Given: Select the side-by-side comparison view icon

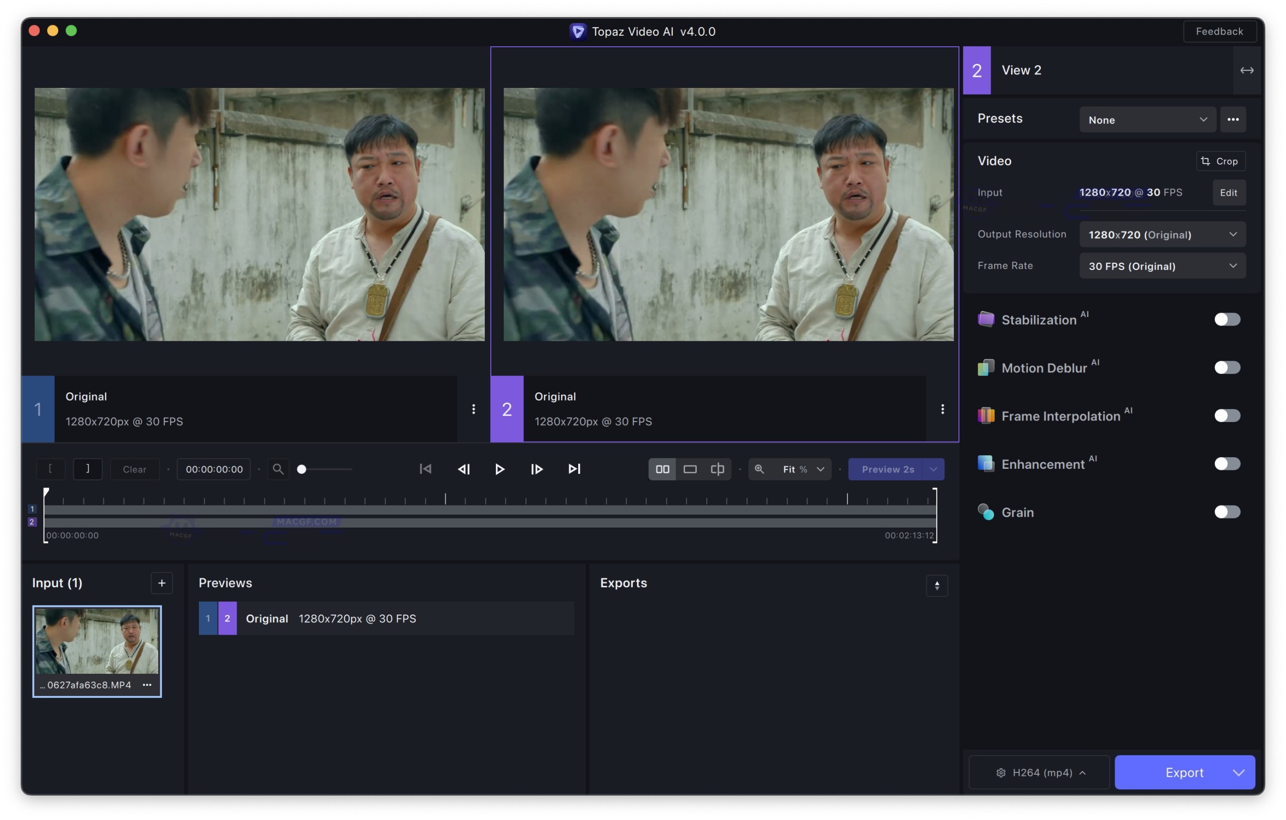Looking at the screenshot, I should 662,469.
